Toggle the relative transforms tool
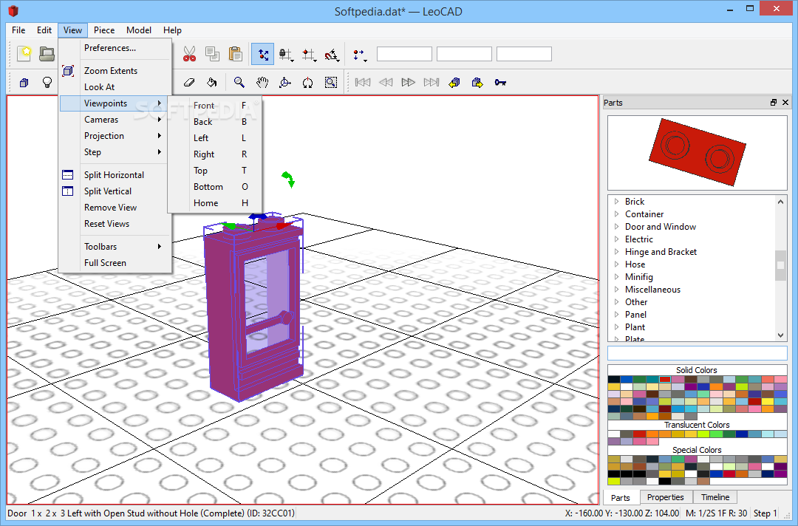This screenshot has height=526, width=798. pyautogui.click(x=262, y=54)
